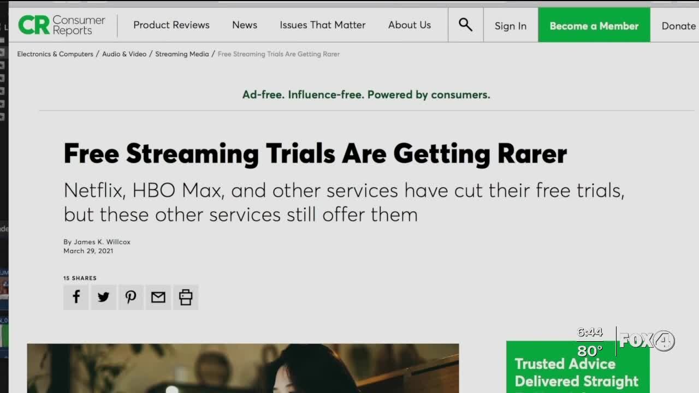Print the article via printer icon

coord(186,297)
